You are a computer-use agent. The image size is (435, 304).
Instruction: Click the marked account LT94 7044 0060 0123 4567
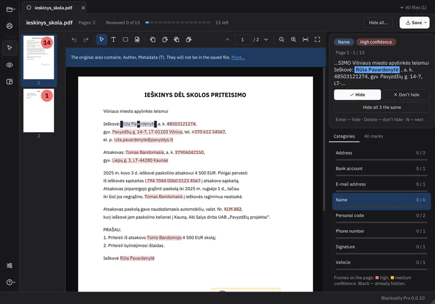172,181
